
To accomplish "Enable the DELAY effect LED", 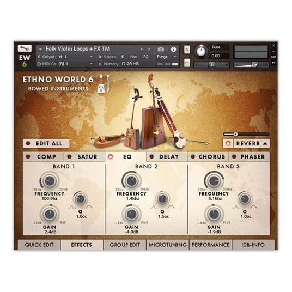I will click(151, 156).
